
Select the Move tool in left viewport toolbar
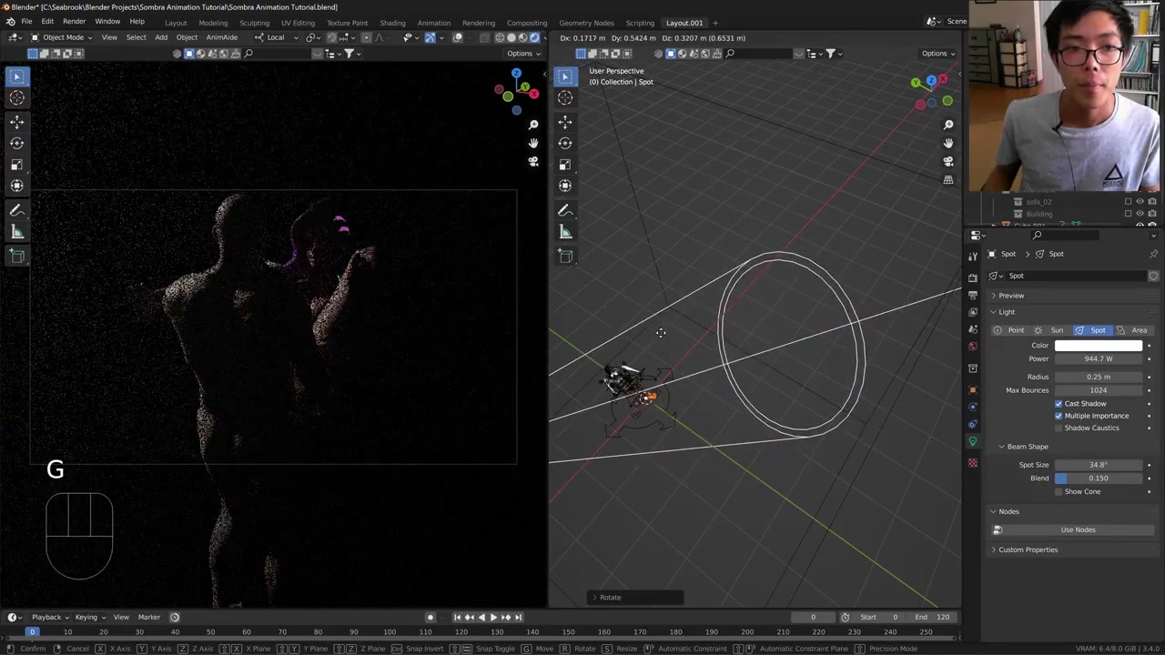point(17,121)
